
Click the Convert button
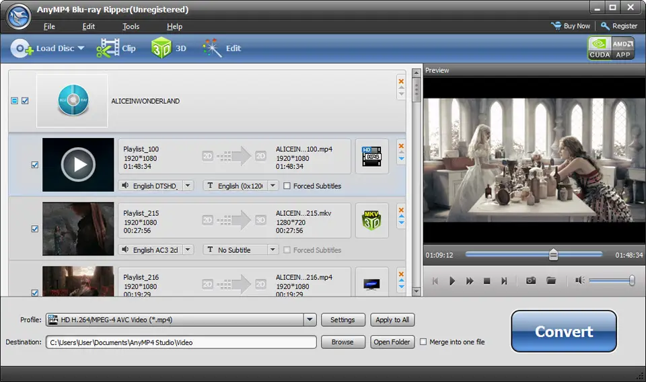[564, 332]
